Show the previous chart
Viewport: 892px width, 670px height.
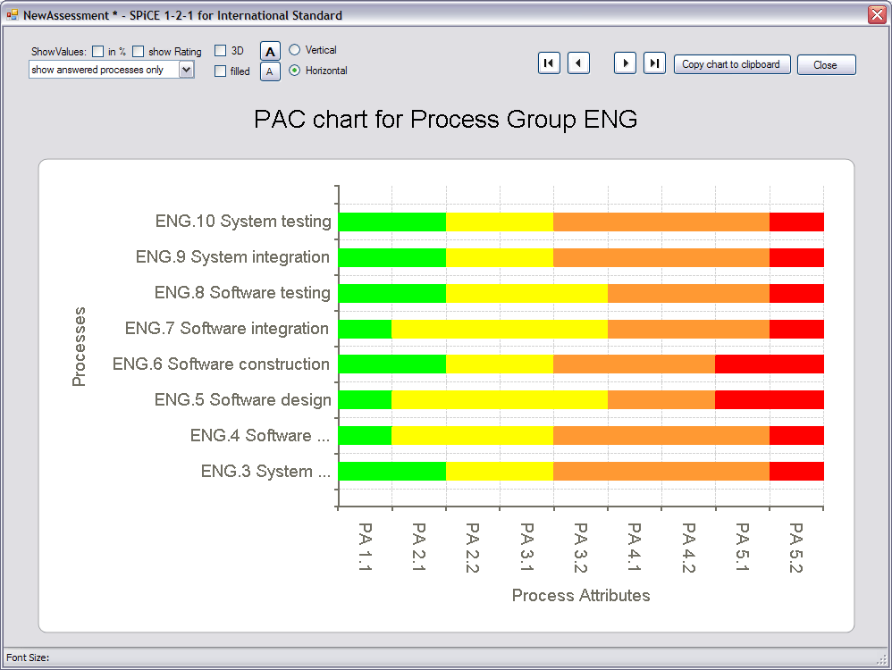click(578, 63)
